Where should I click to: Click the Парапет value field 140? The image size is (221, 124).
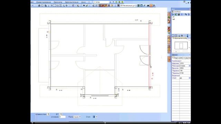(185, 71)
